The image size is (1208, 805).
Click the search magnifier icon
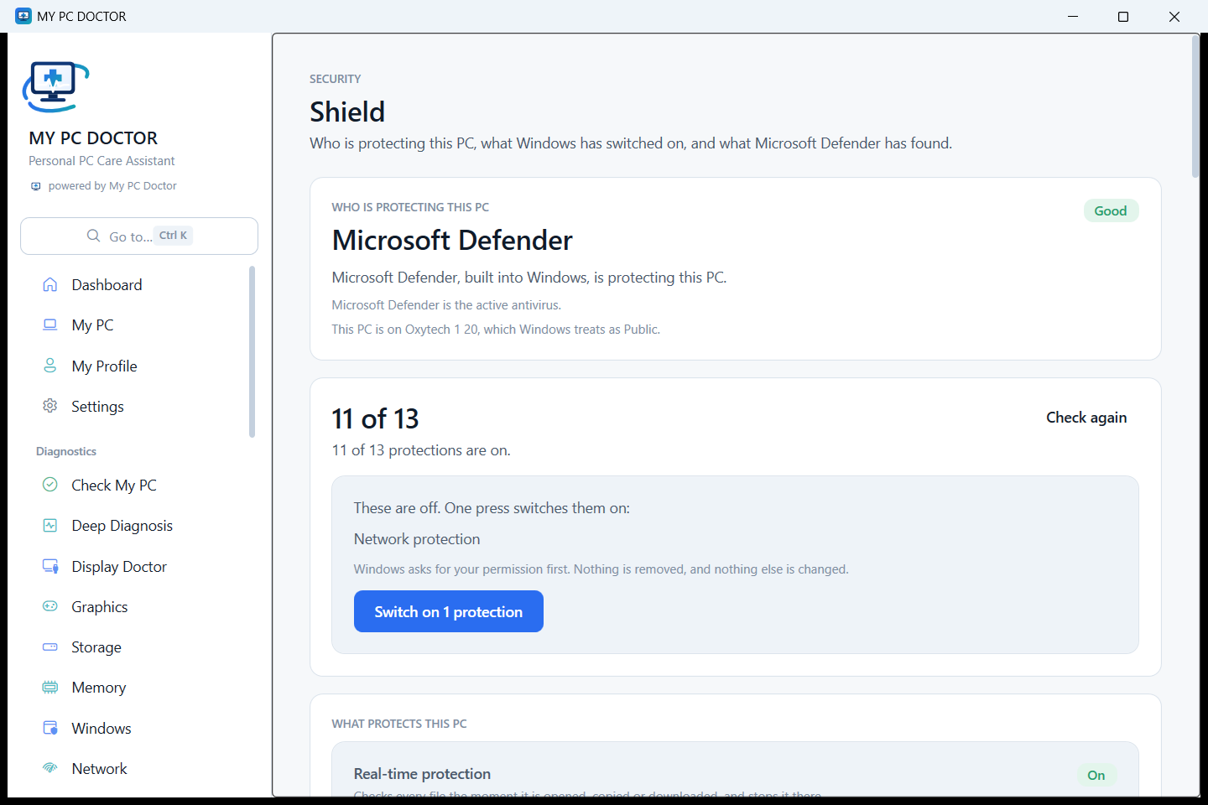(x=94, y=236)
